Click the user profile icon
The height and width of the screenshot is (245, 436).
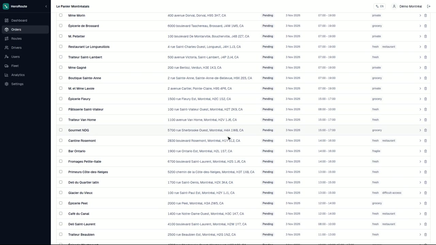[394, 6]
